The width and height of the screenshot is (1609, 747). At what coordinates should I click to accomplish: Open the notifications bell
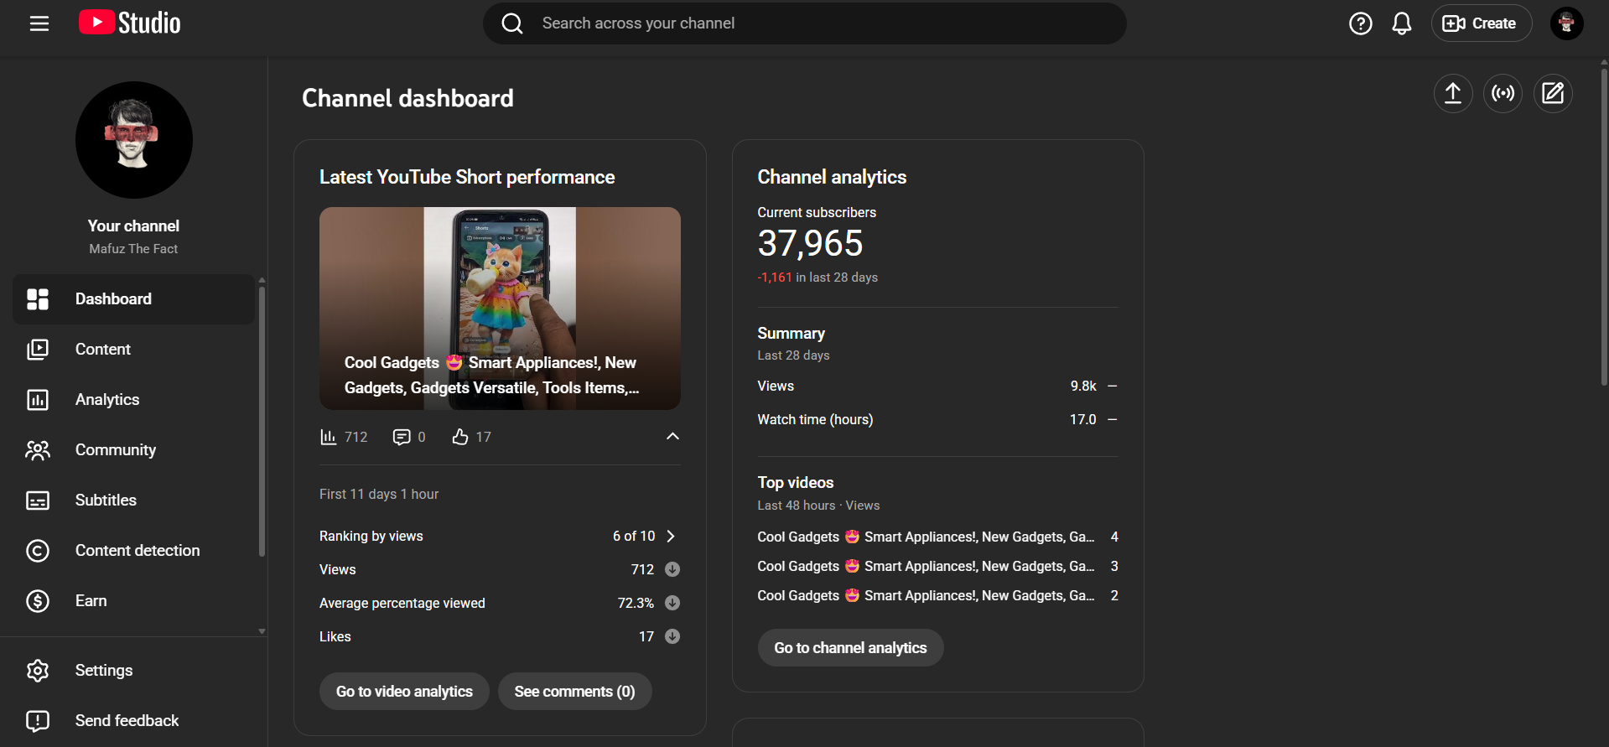[x=1401, y=23]
